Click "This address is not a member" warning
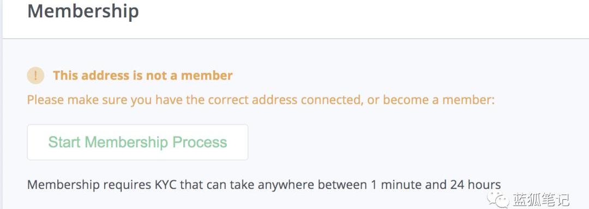 [143, 76]
